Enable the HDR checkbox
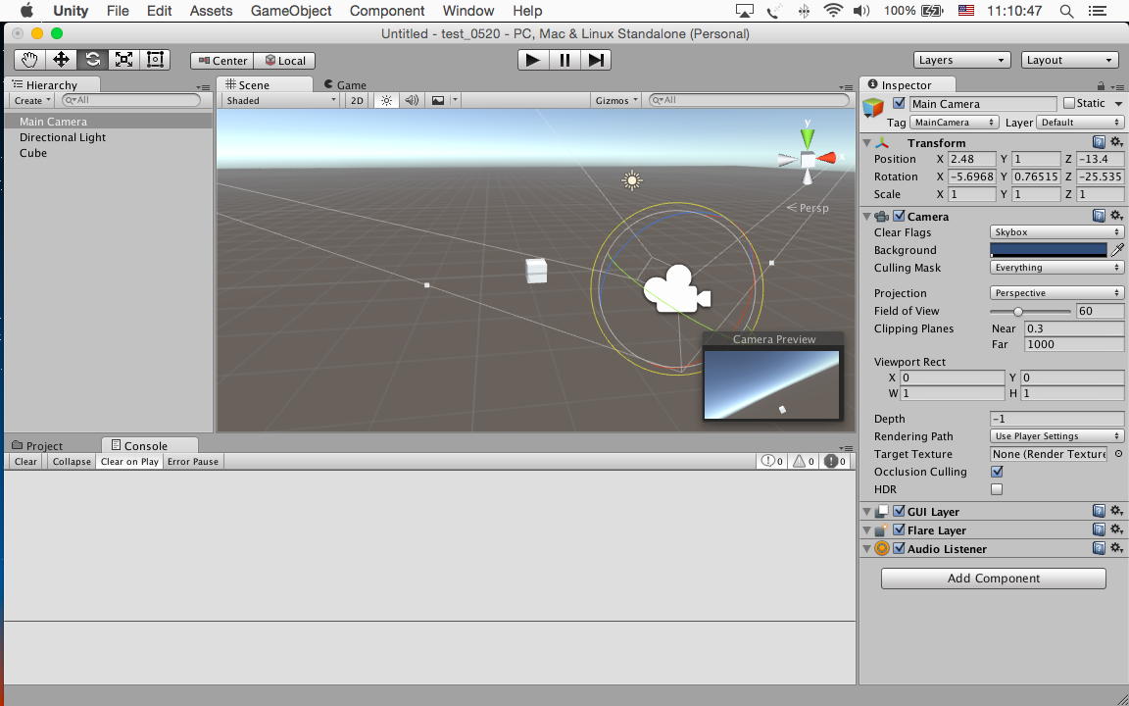This screenshot has height=706, width=1129. tap(997, 489)
